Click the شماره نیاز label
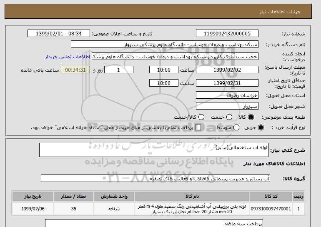Image resolution: width=321 pixels, height=227 pixels. pyautogui.click(x=293, y=34)
